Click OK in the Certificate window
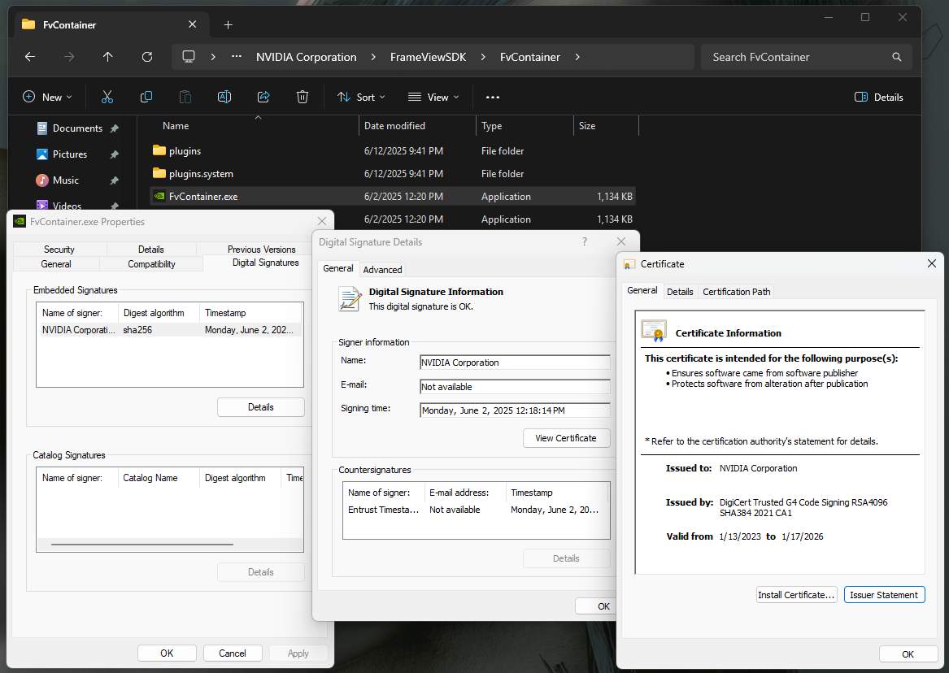949x673 pixels. 908,654
